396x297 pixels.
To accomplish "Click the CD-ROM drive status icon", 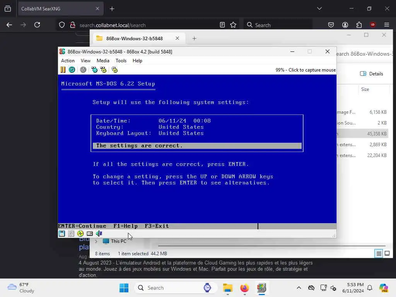I will 80,234.
